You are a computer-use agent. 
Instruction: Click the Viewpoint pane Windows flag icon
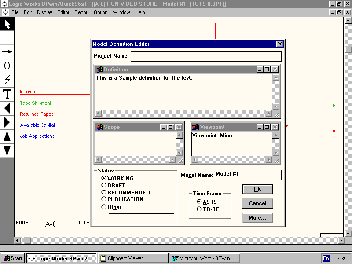pos(195,127)
